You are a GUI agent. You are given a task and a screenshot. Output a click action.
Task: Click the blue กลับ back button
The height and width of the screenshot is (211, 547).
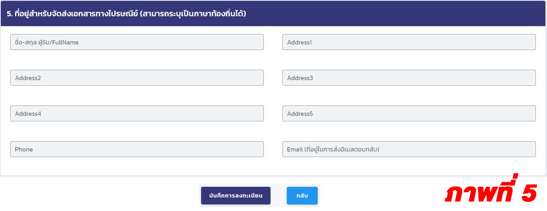(x=302, y=196)
